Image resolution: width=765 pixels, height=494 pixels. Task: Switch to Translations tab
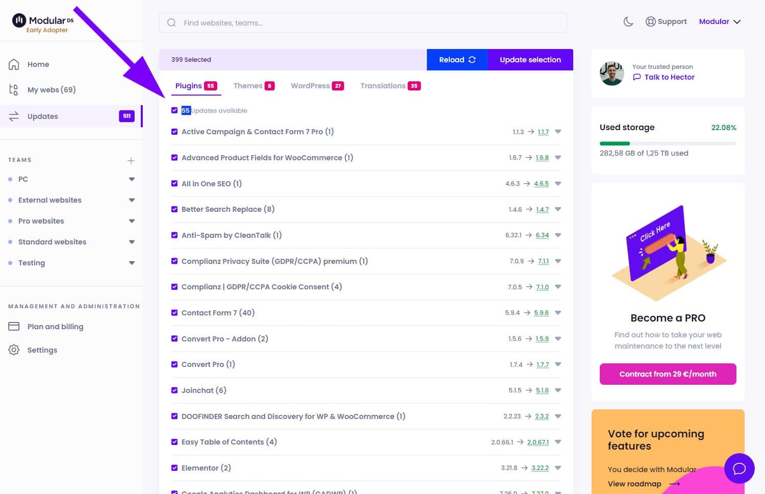tap(390, 86)
